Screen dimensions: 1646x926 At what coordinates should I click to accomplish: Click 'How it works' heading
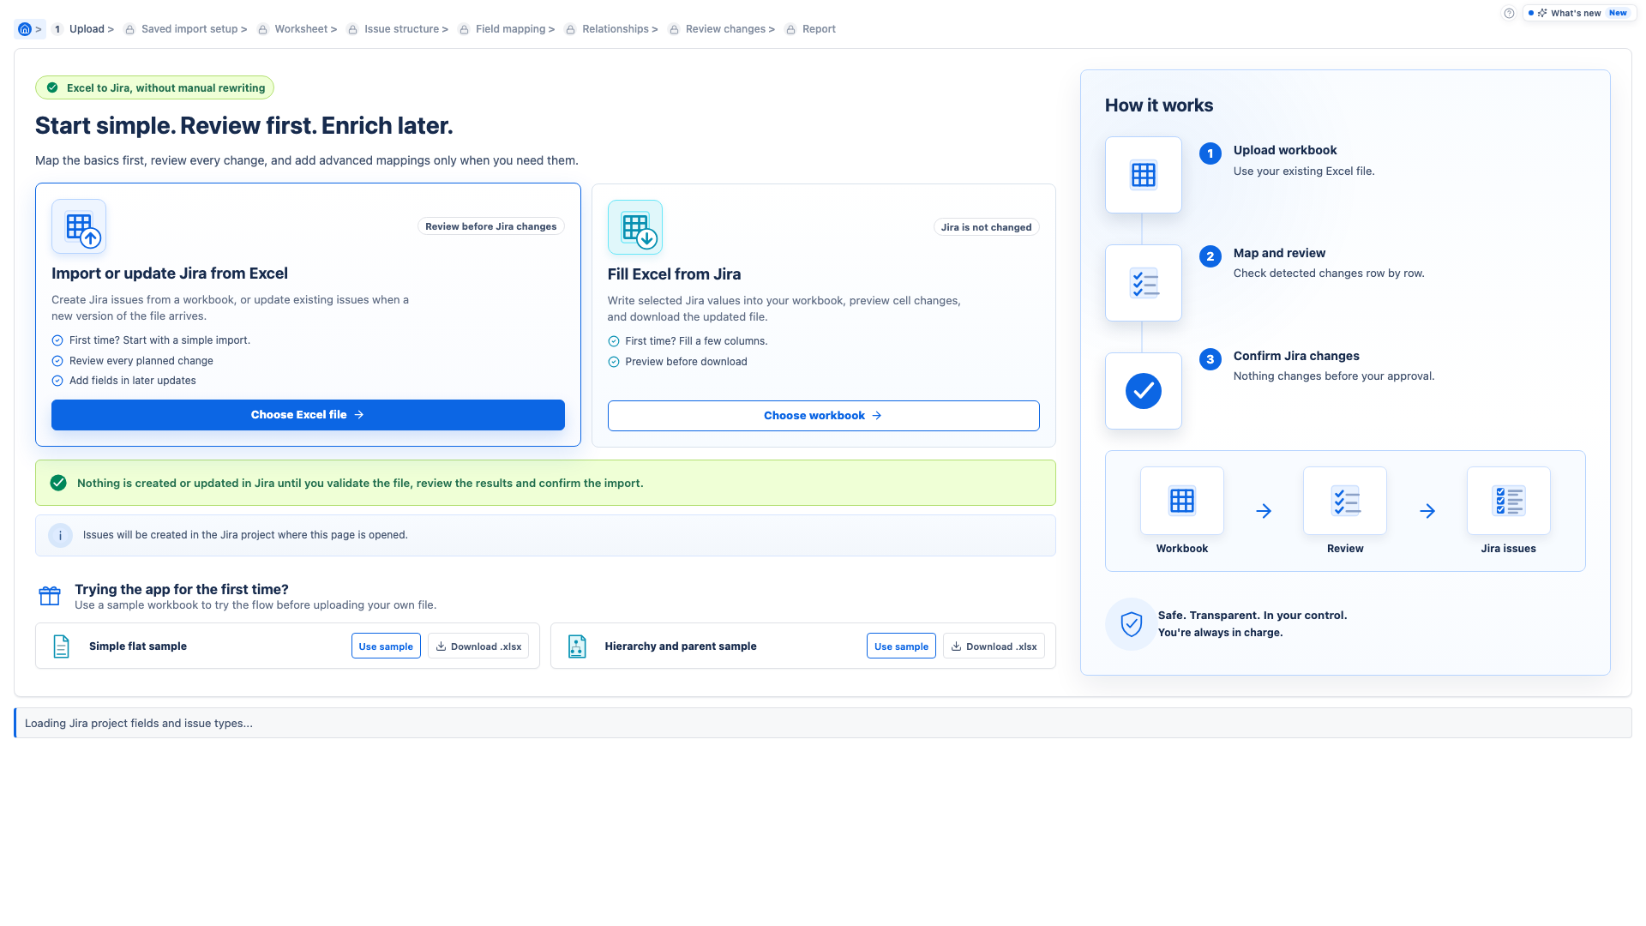click(1159, 105)
